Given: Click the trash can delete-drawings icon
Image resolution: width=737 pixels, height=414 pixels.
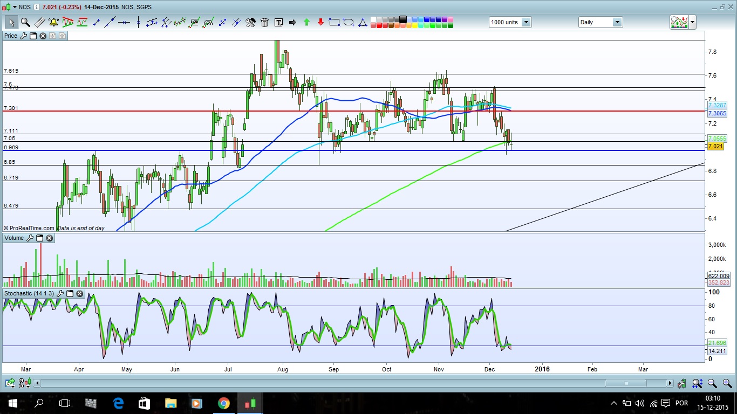Looking at the screenshot, I should (x=265, y=22).
